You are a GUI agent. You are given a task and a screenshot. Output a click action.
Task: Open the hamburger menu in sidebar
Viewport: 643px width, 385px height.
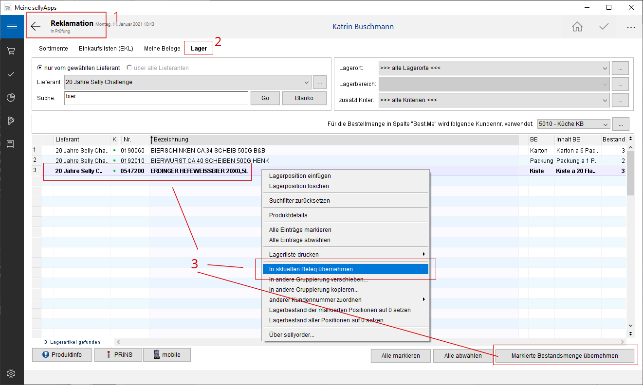pyautogui.click(x=12, y=27)
